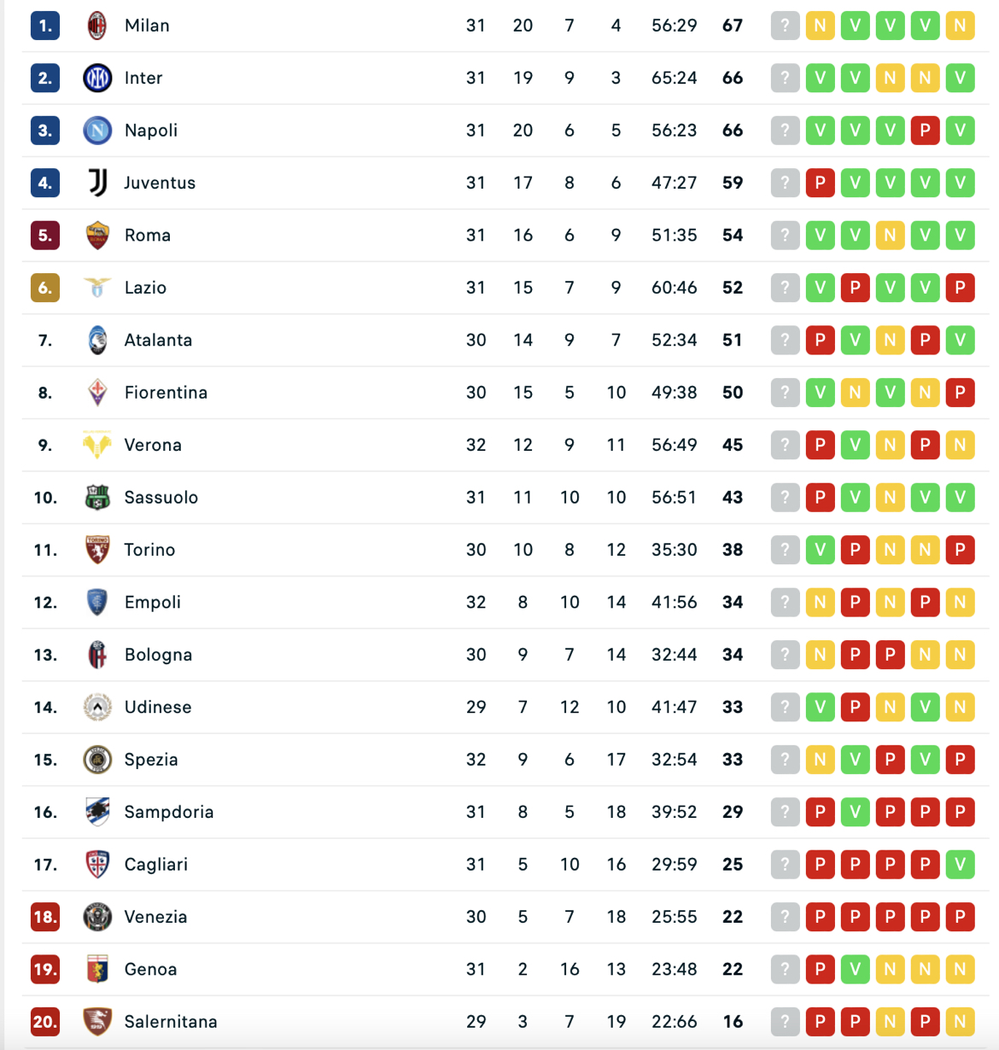Click the Verona yellow crest
The width and height of the screenshot is (999, 1050).
coord(97,445)
